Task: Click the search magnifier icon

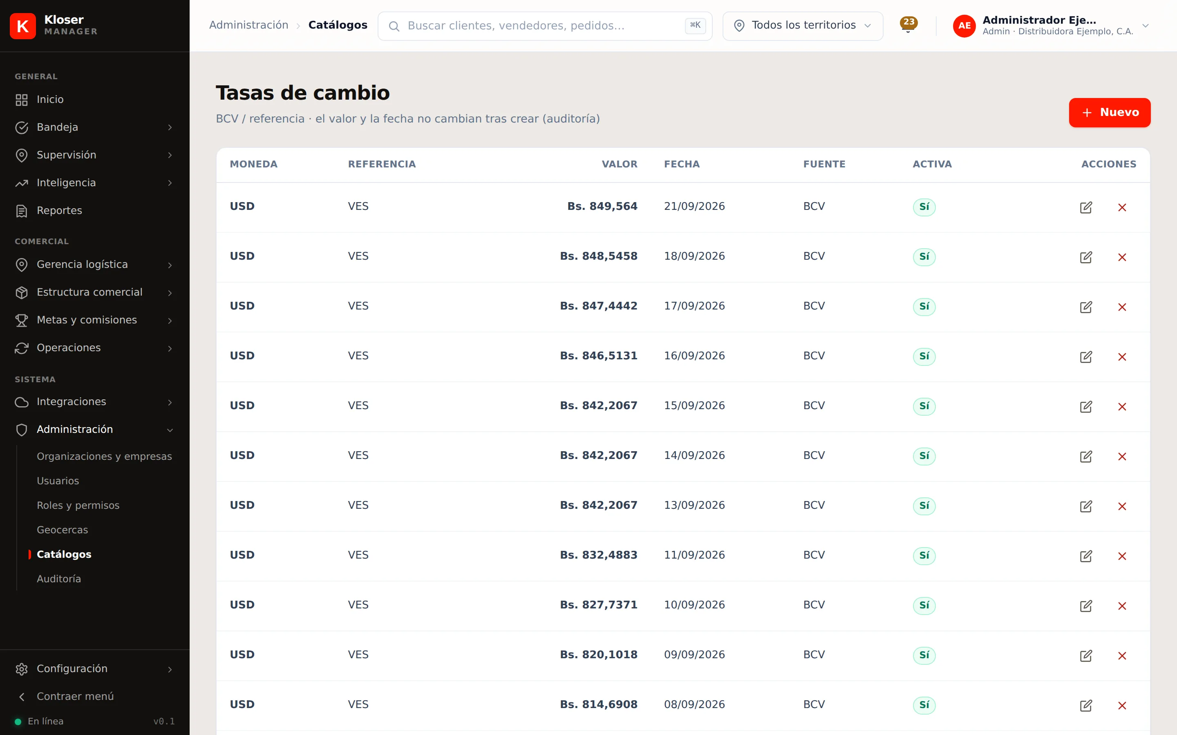Action: pos(394,26)
